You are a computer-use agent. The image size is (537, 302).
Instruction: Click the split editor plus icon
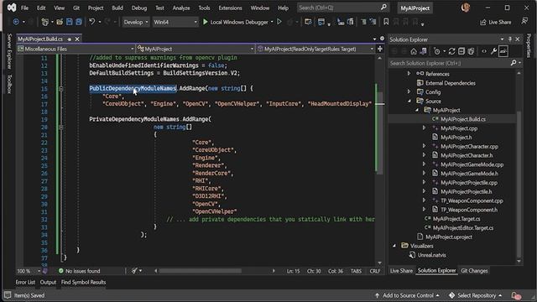click(x=380, y=49)
